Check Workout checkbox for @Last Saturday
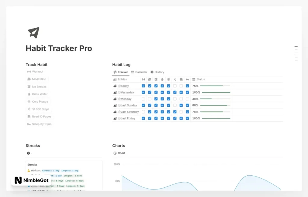308x197 pixels. point(143,112)
